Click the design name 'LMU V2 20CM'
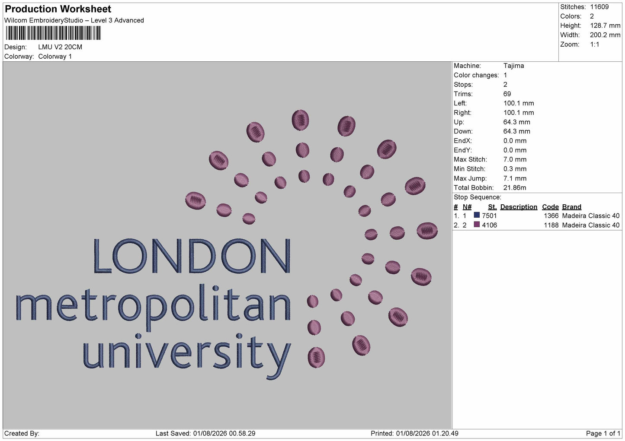 tap(60, 47)
